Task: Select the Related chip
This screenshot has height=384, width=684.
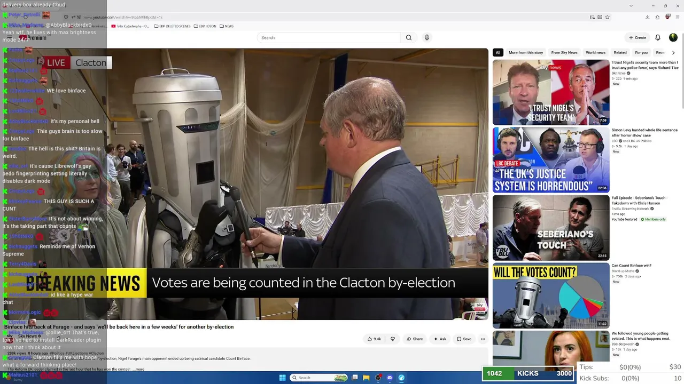Action: tap(620, 52)
